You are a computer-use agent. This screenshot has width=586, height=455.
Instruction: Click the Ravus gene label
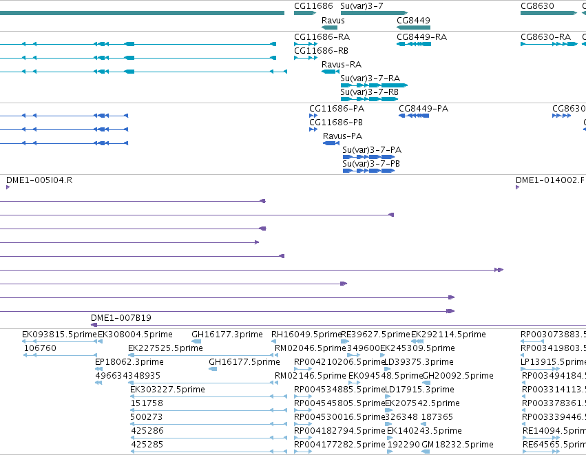(x=333, y=20)
